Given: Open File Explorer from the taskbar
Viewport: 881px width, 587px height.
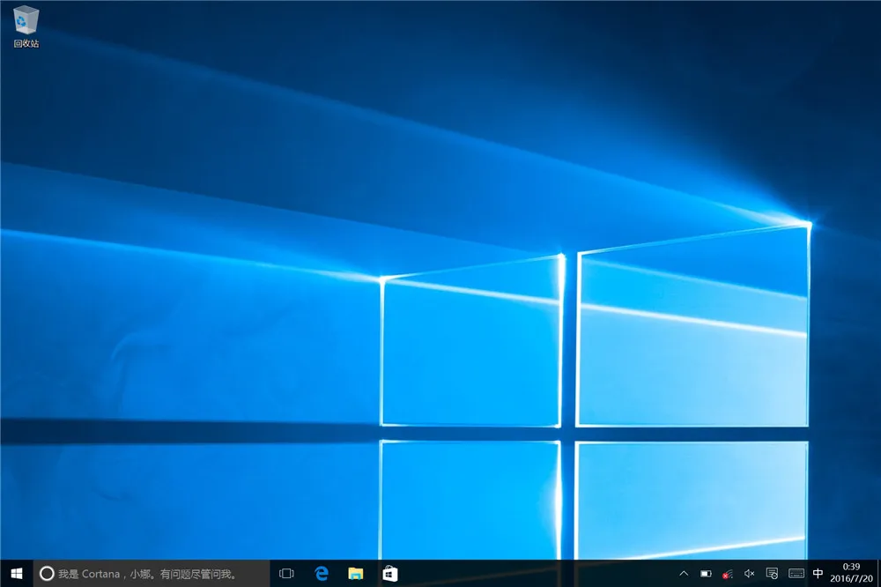Looking at the screenshot, I should coord(356,574).
